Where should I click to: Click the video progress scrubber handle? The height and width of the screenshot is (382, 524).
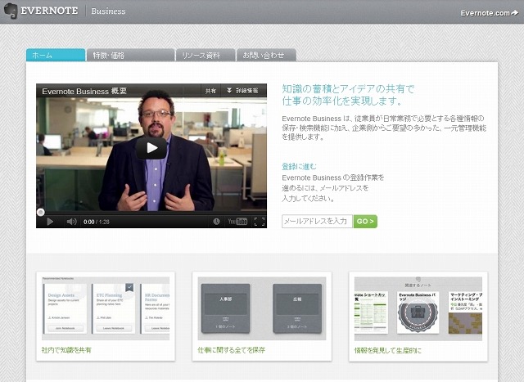[40, 213]
